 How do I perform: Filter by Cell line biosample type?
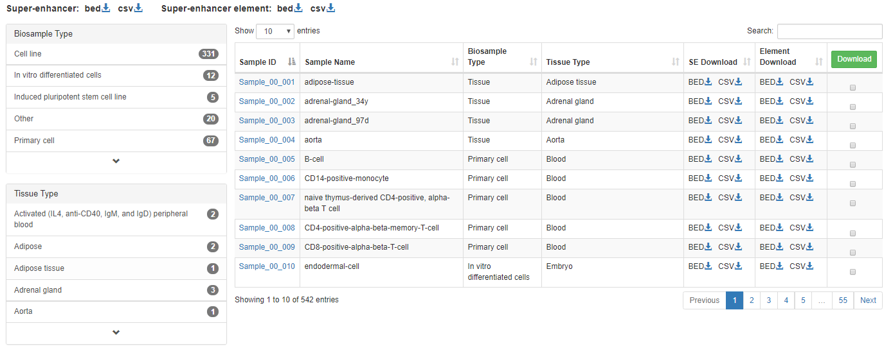click(x=116, y=54)
